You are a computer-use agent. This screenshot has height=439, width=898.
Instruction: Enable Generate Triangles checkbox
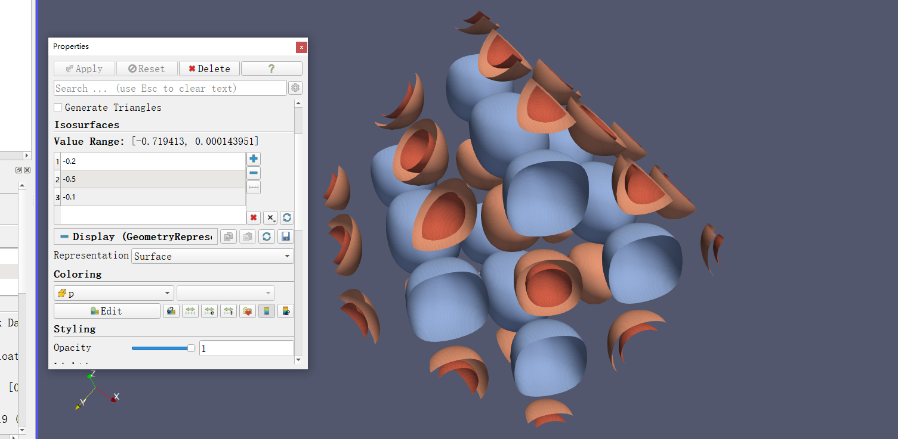pyautogui.click(x=58, y=107)
